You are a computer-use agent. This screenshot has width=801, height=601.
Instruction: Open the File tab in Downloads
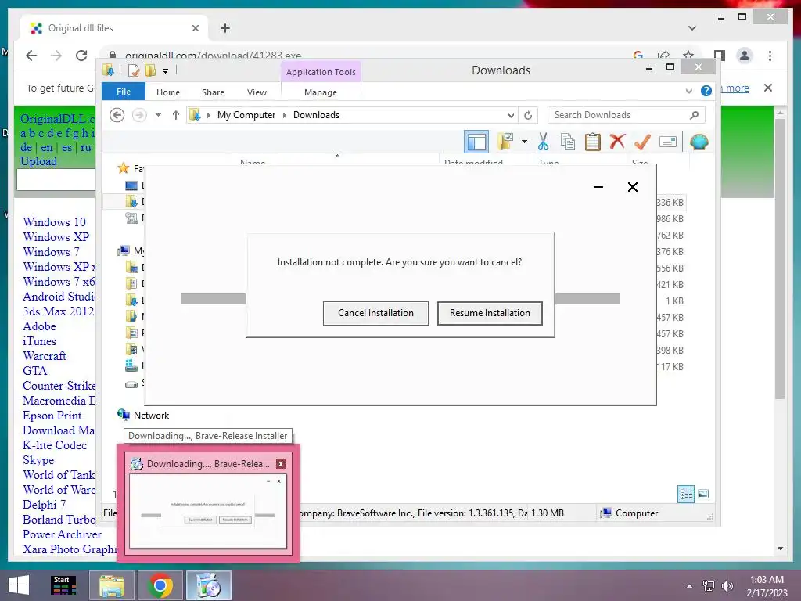pyautogui.click(x=124, y=92)
